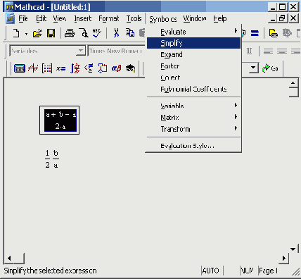Open the Format menu
301x279 pixels.
tap(108, 18)
